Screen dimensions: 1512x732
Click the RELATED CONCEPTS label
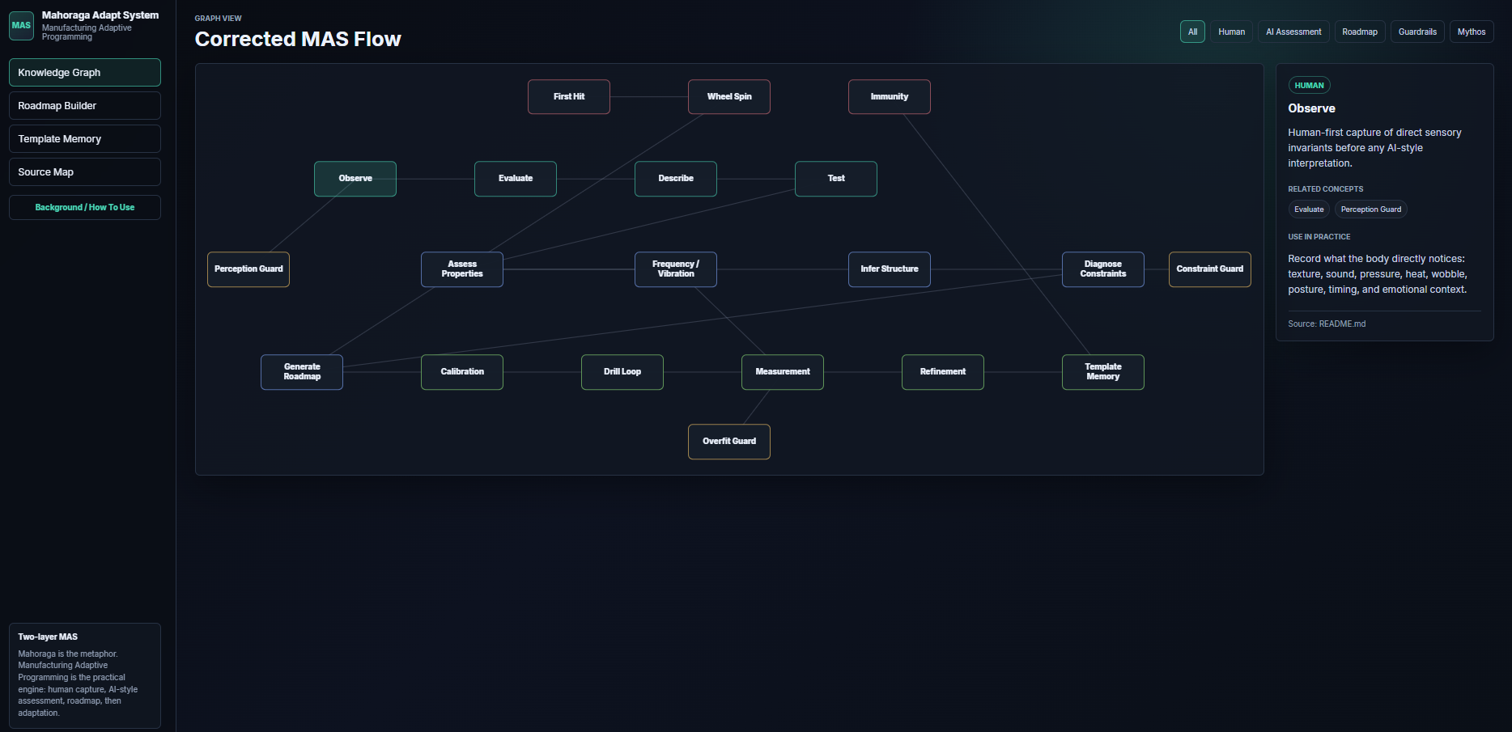tap(1326, 189)
